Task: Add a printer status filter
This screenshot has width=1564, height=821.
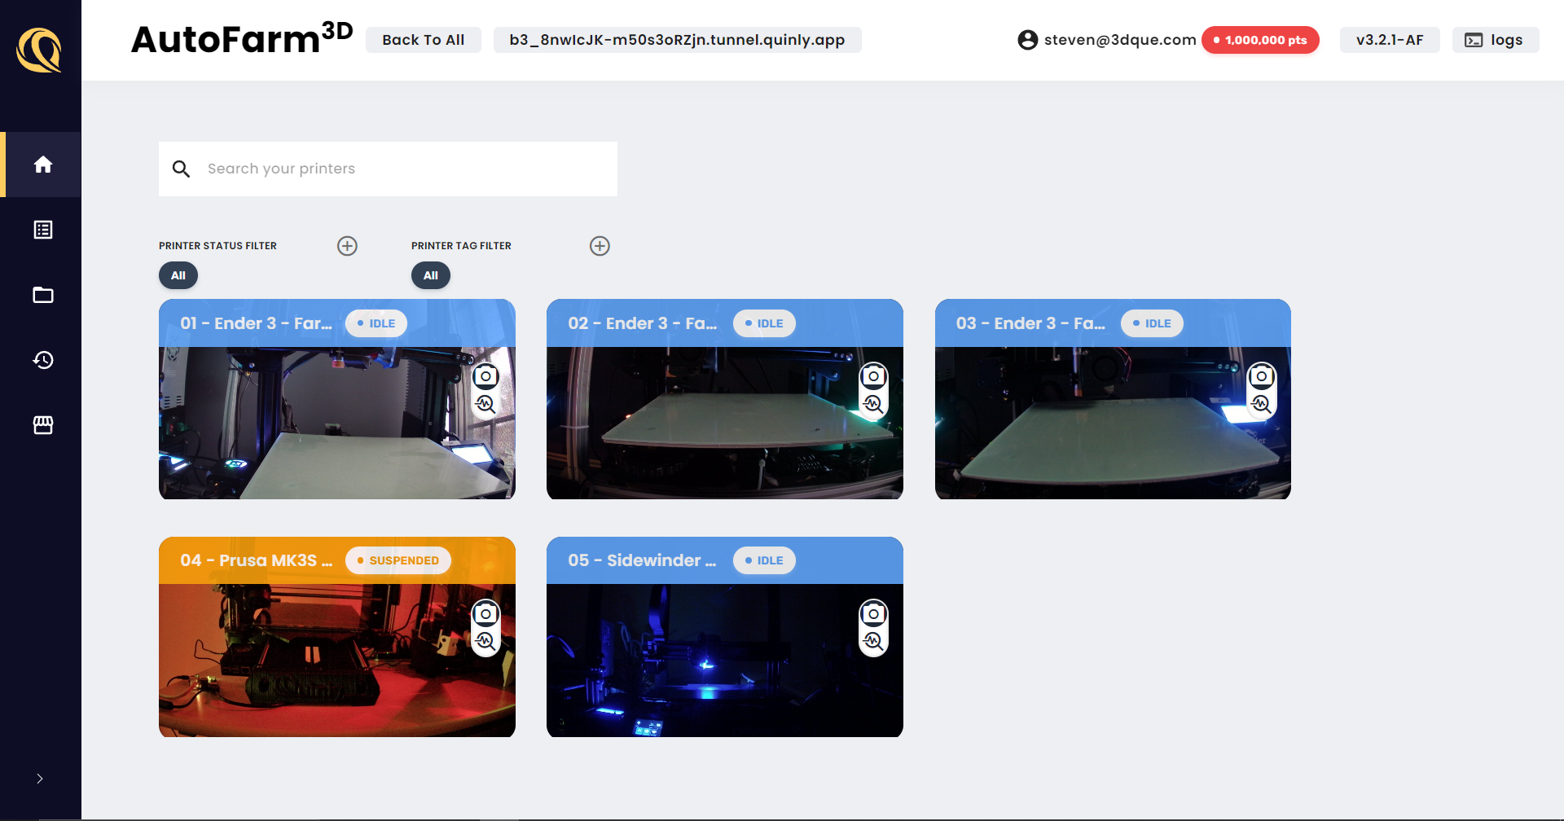Action: click(x=347, y=246)
